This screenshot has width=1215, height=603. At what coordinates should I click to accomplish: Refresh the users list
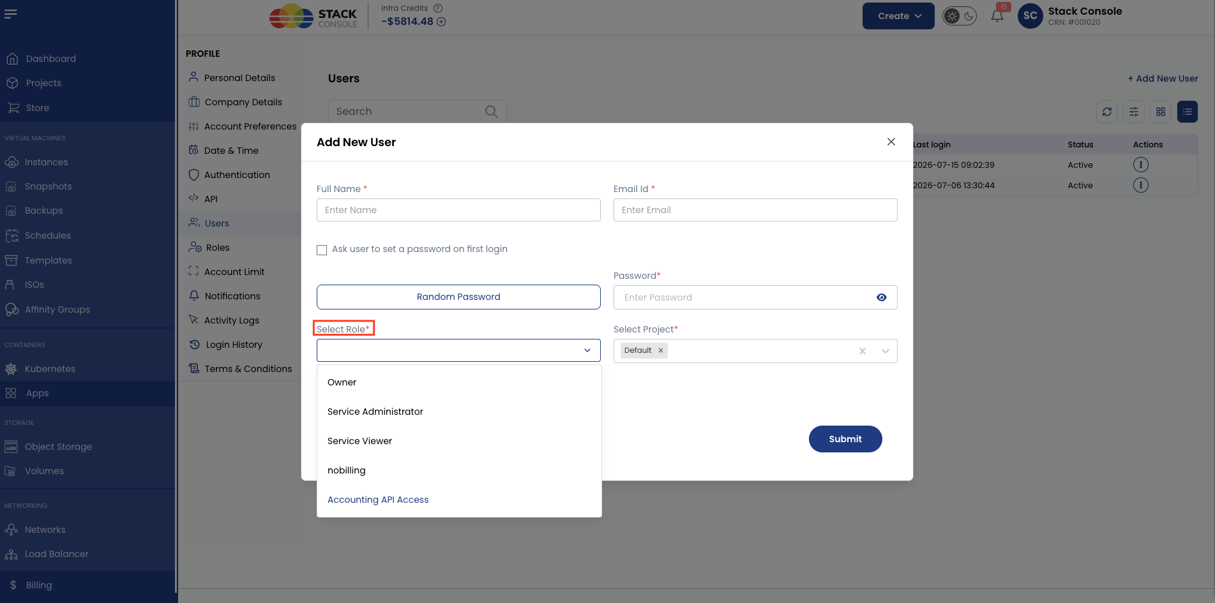point(1107,112)
